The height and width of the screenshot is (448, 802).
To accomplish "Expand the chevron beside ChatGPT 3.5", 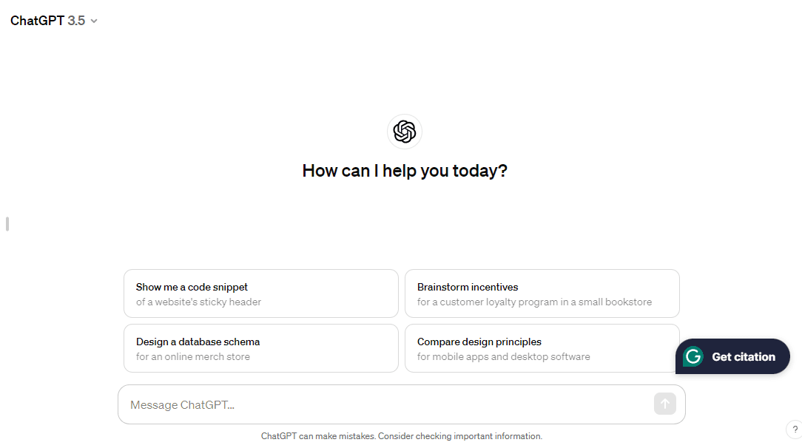I will point(94,21).
